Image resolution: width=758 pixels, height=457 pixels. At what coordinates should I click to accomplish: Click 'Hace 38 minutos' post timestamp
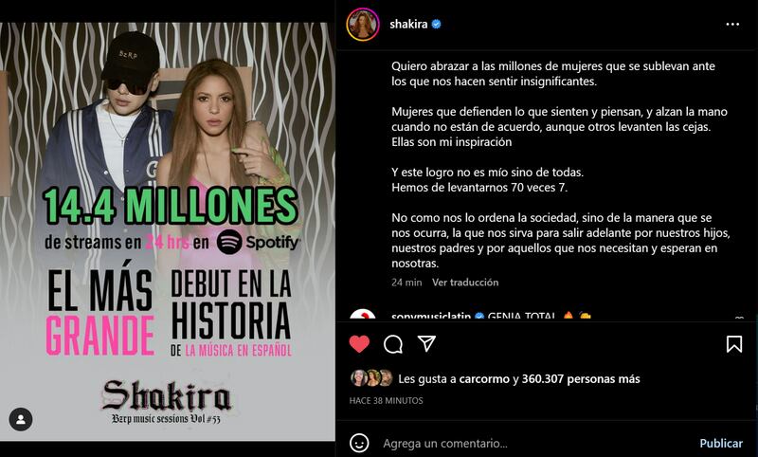point(386,401)
